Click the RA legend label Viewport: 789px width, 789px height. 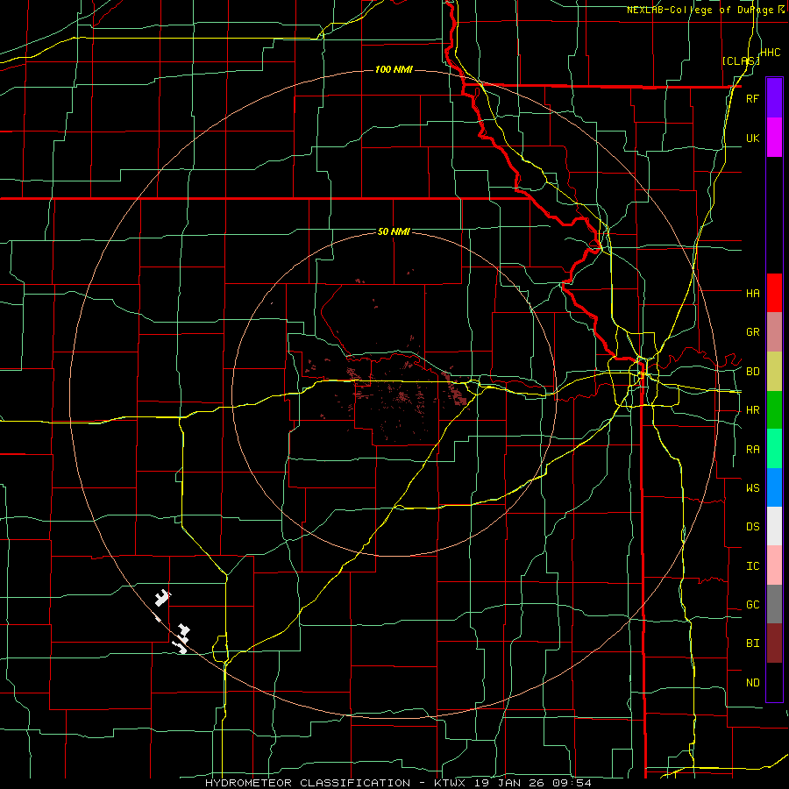[752, 450]
